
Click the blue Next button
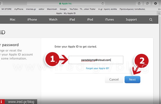coord(132,79)
